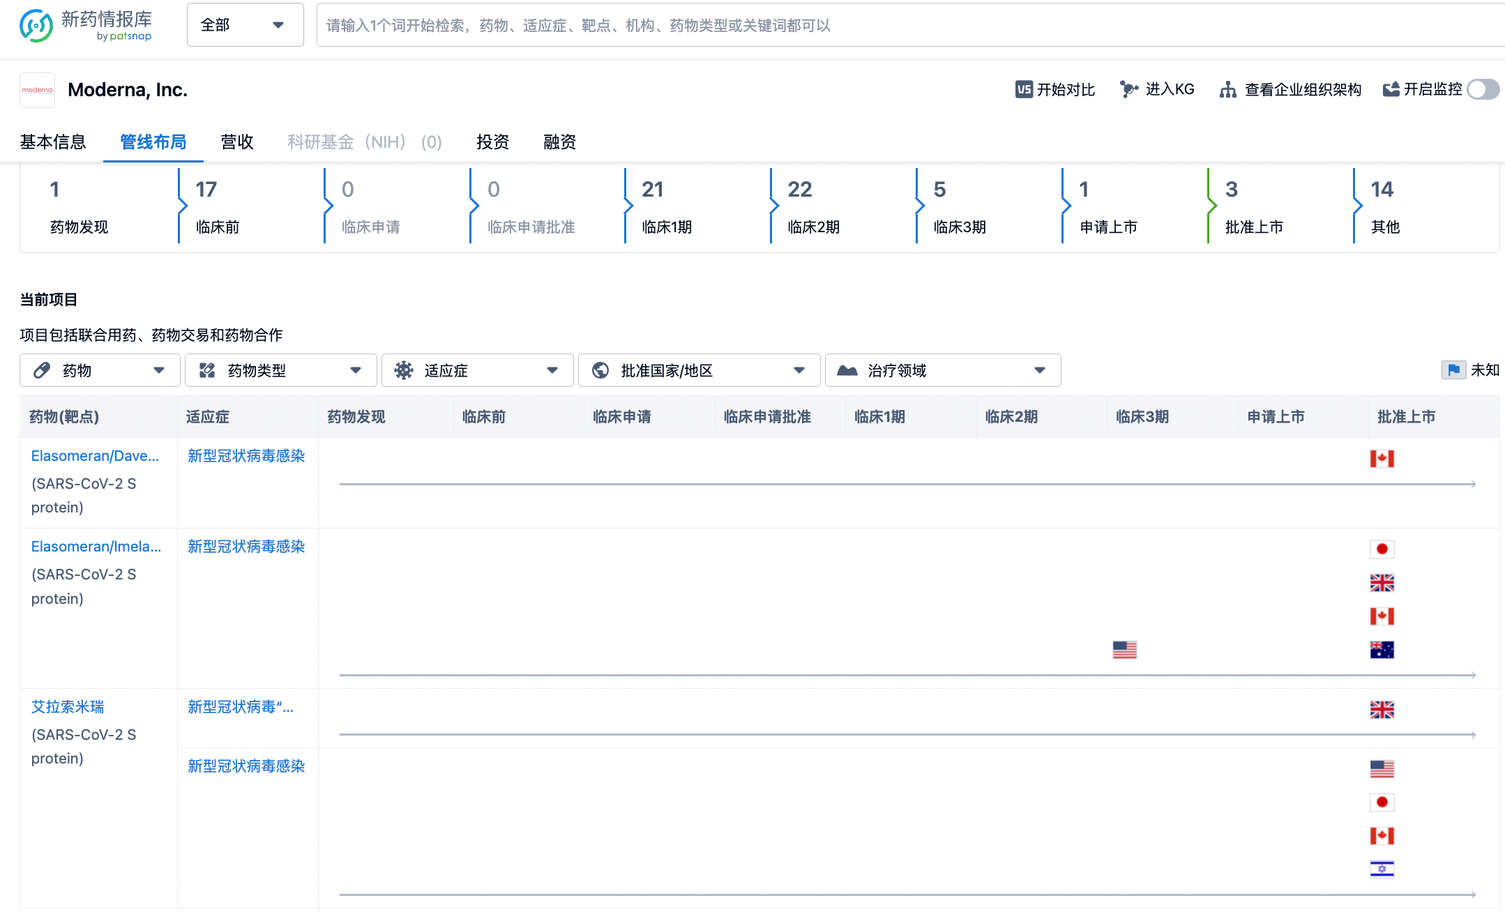Expand the 批准国家/地区 filter dropdown
The image size is (1505, 912).
click(699, 370)
